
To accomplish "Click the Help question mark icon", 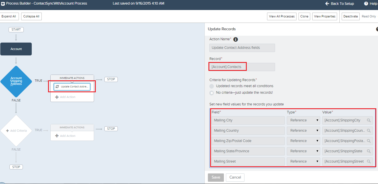I will coord(366,4).
